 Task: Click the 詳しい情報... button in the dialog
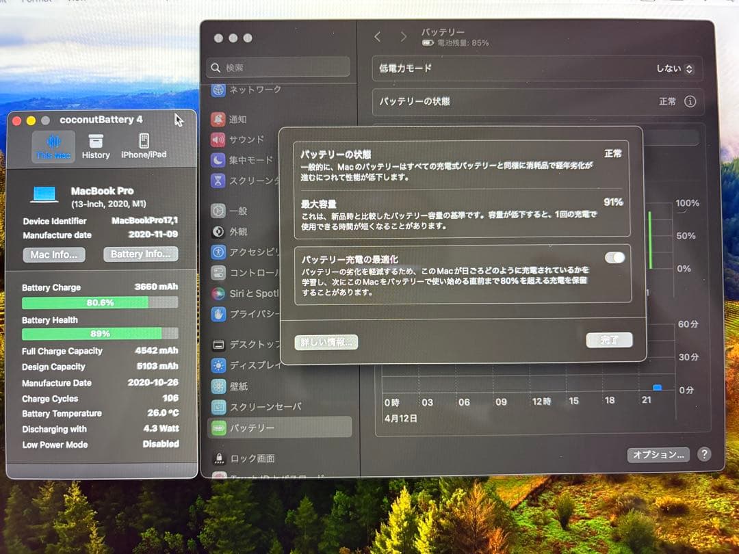coord(326,343)
